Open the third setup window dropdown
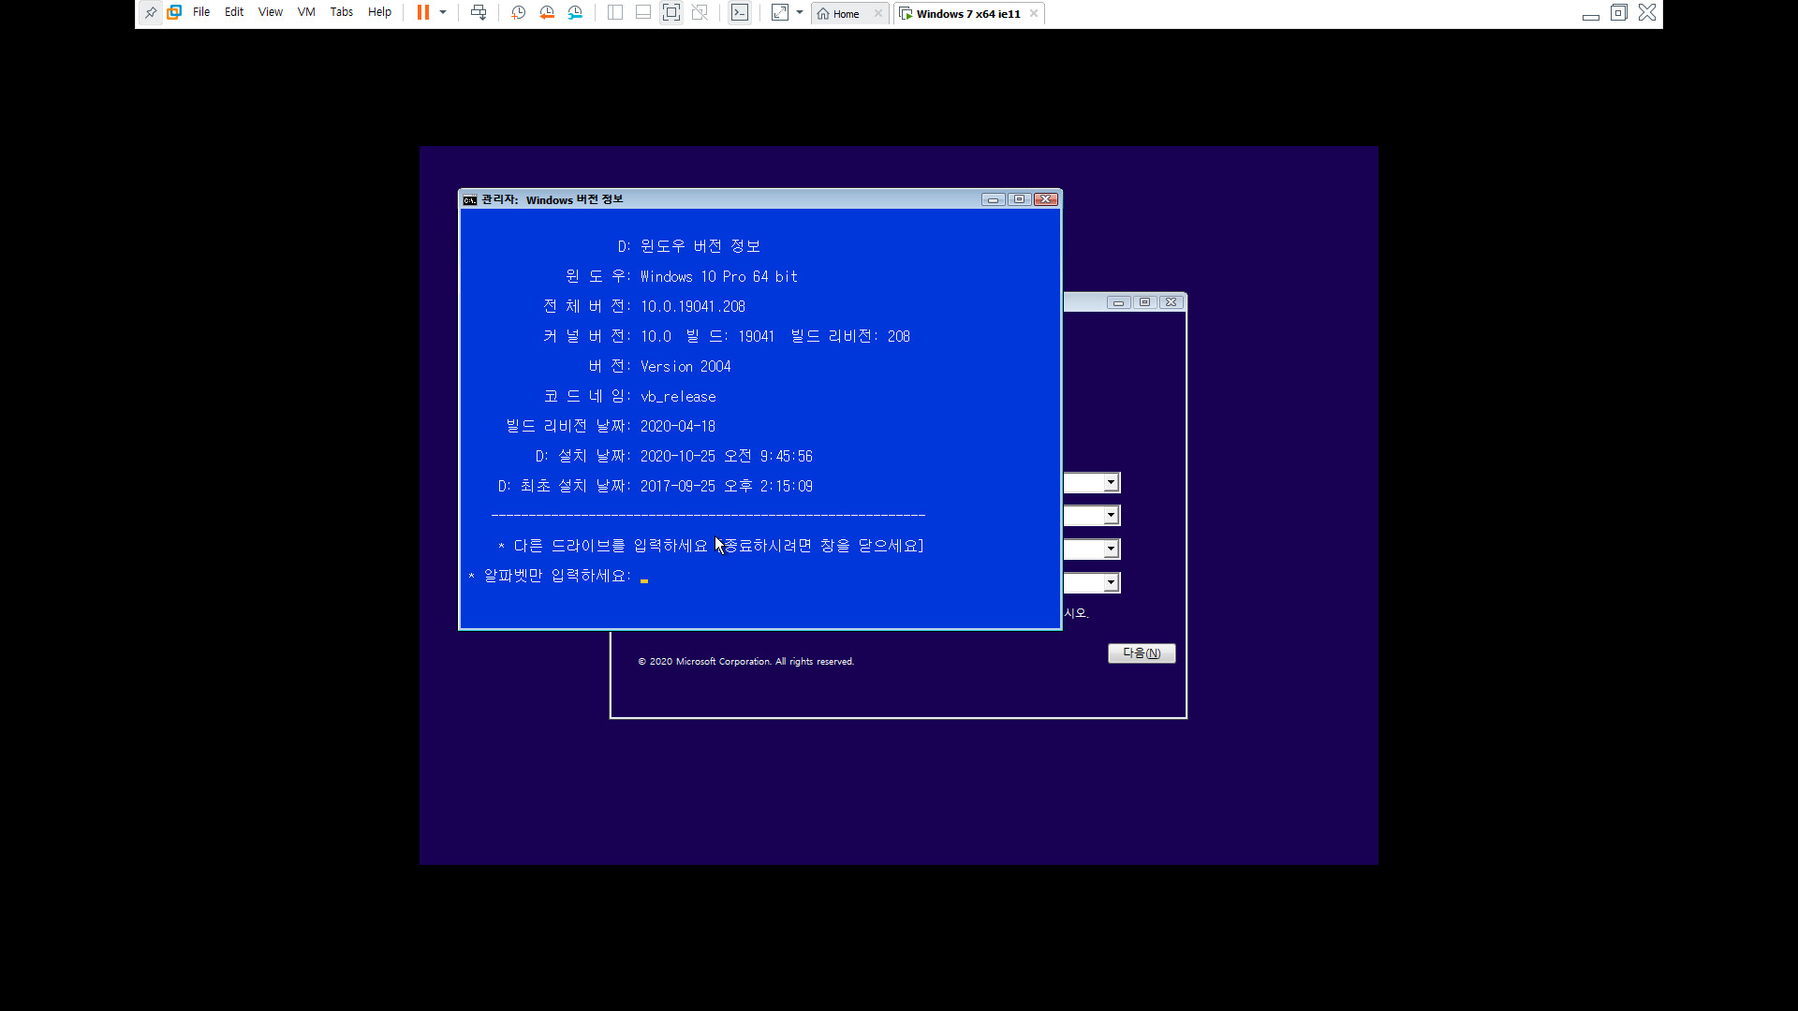The image size is (1798, 1011). pos(1111,549)
